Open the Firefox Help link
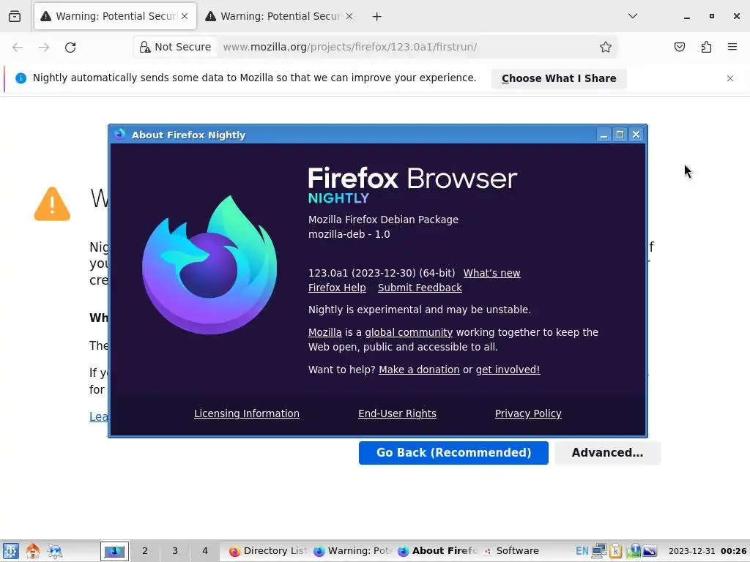This screenshot has width=750, height=562. tap(337, 288)
